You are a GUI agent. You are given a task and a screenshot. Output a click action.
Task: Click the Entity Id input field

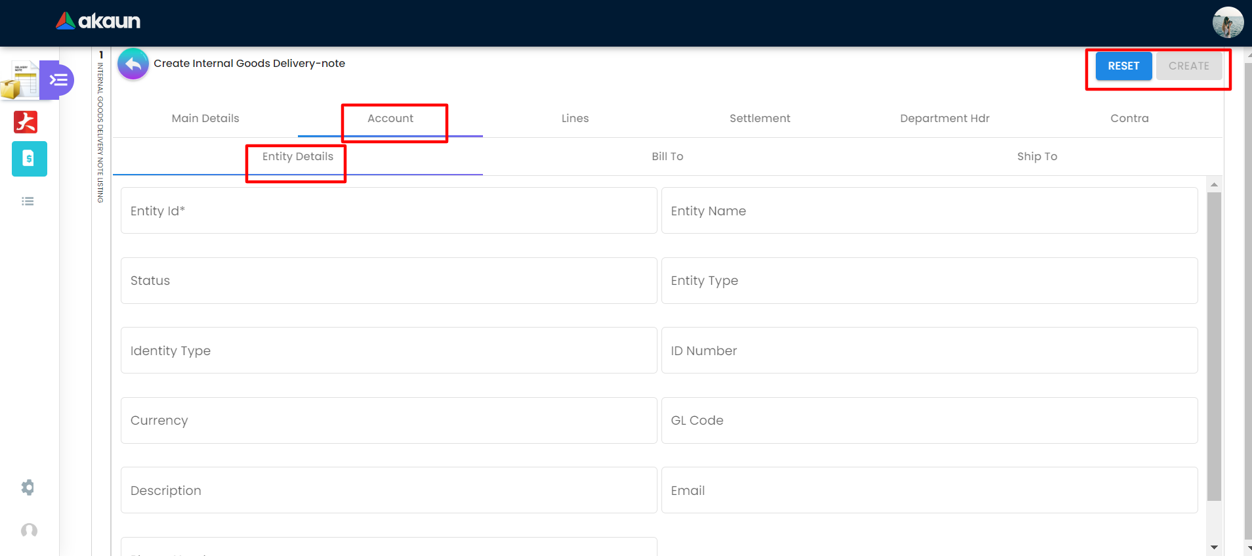(x=388, y=211)
